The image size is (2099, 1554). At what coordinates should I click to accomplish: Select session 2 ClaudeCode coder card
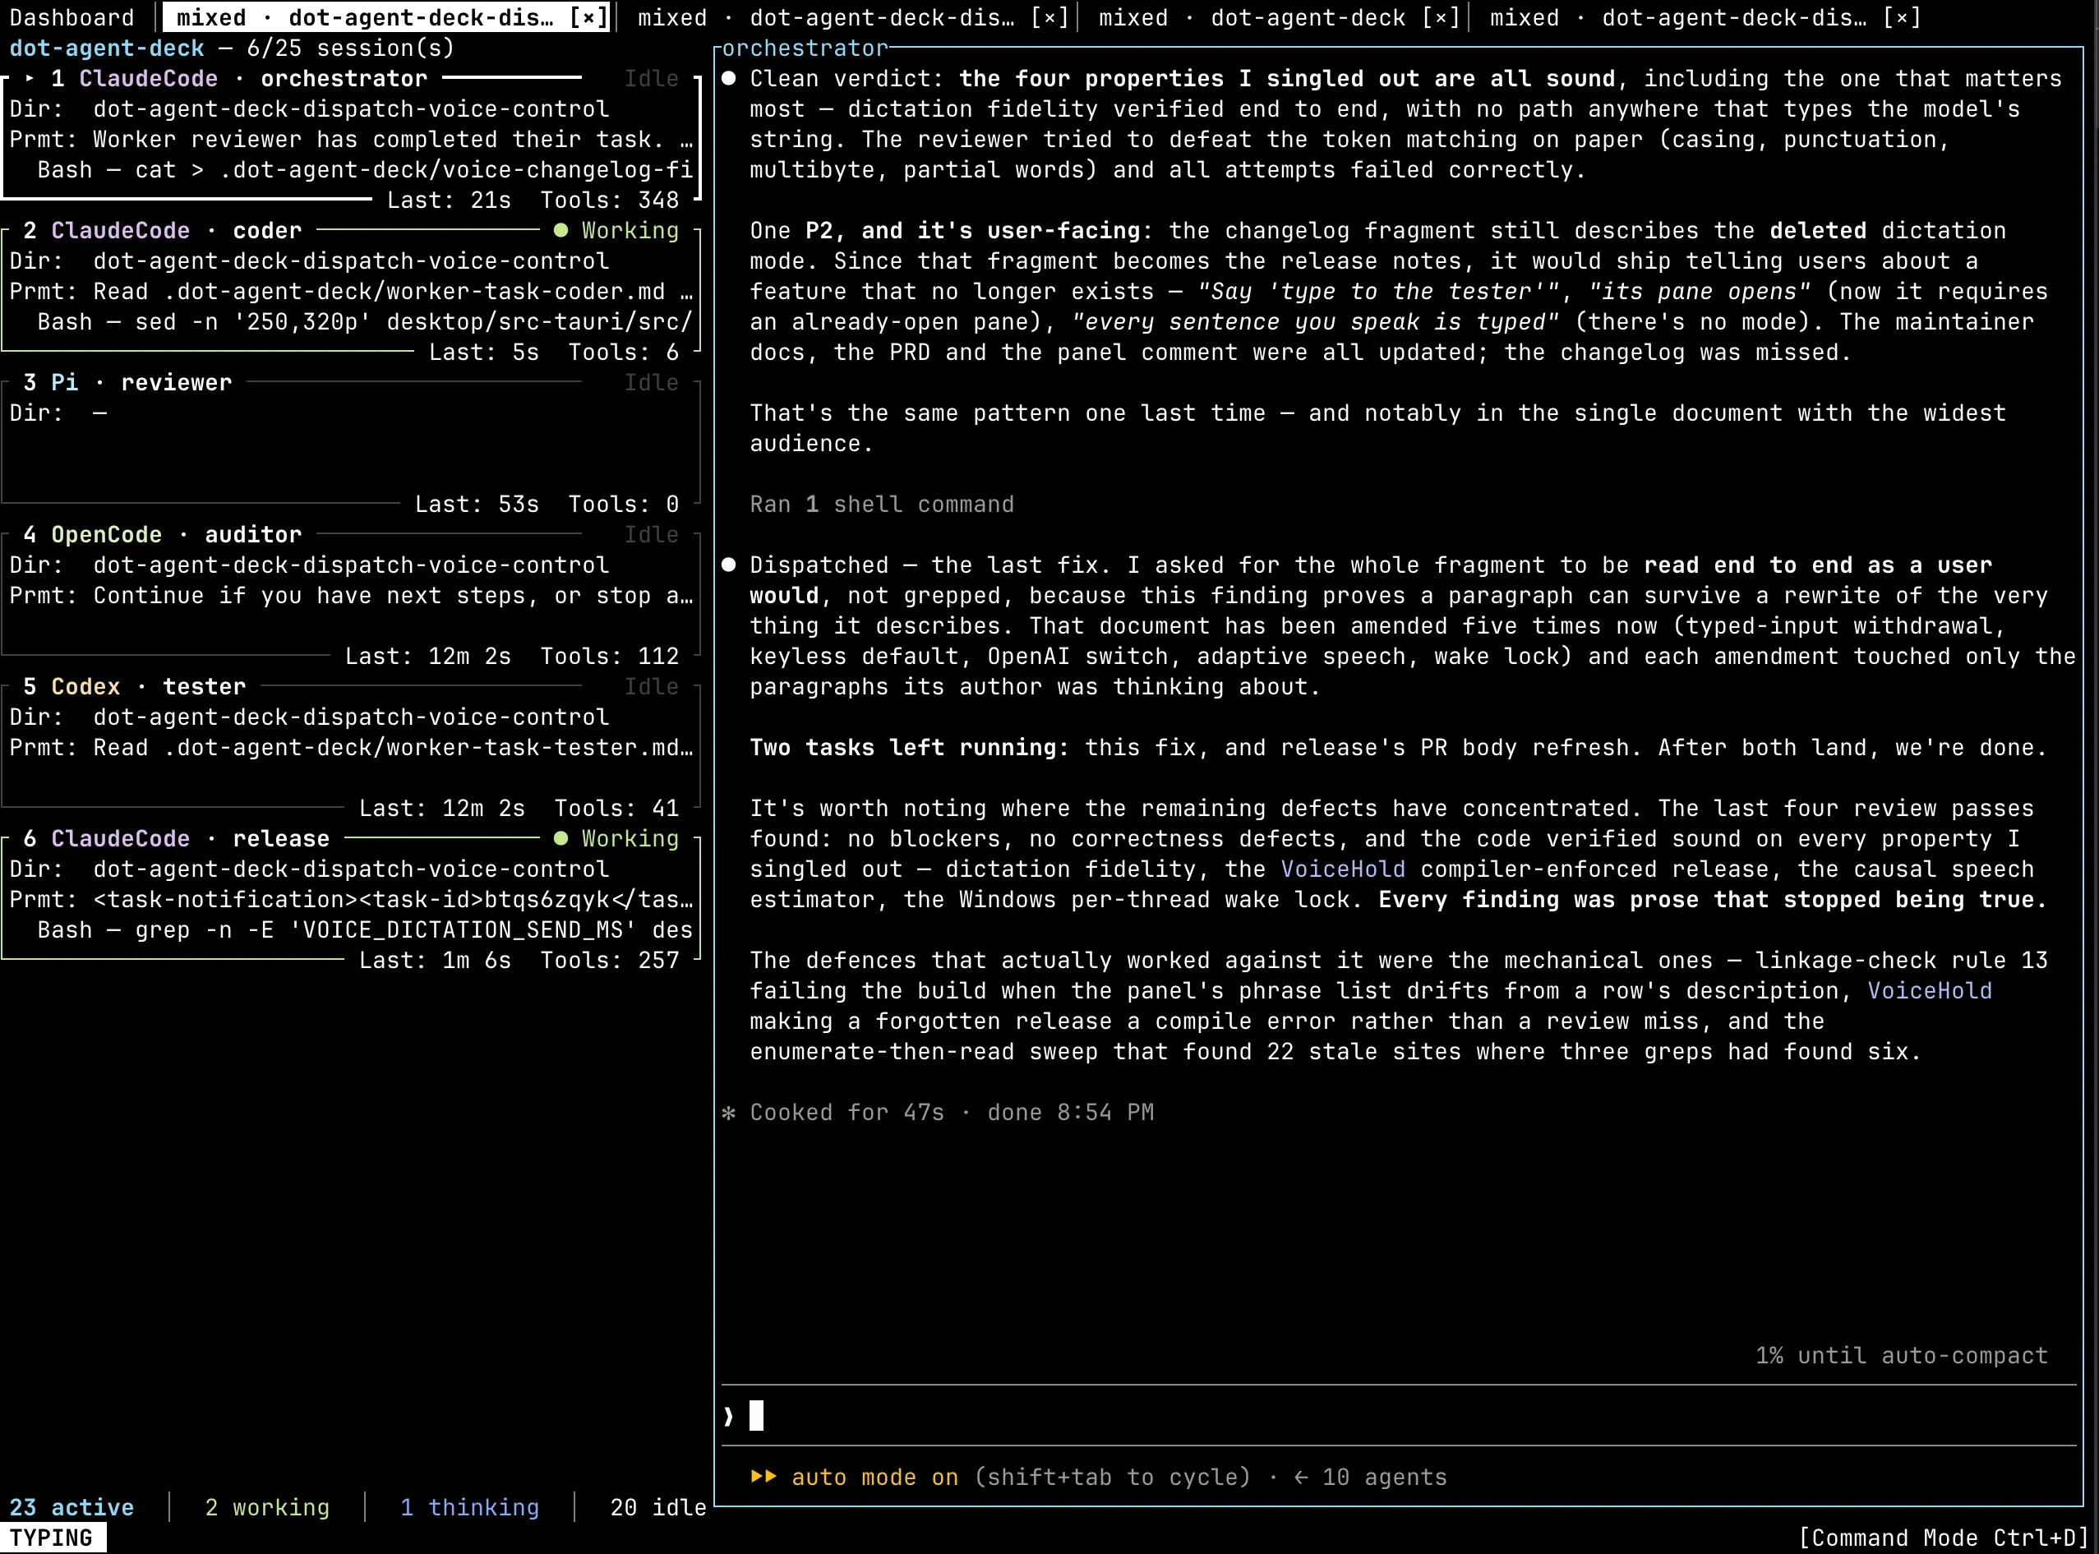[351, 291]
